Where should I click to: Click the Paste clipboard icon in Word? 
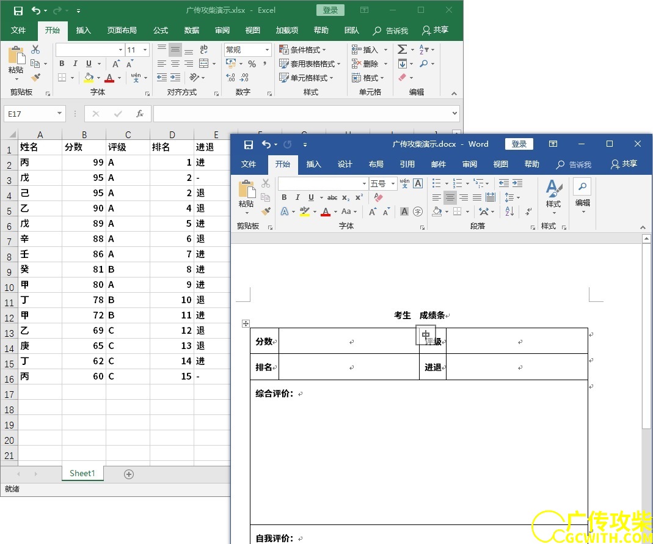[247, 189]
